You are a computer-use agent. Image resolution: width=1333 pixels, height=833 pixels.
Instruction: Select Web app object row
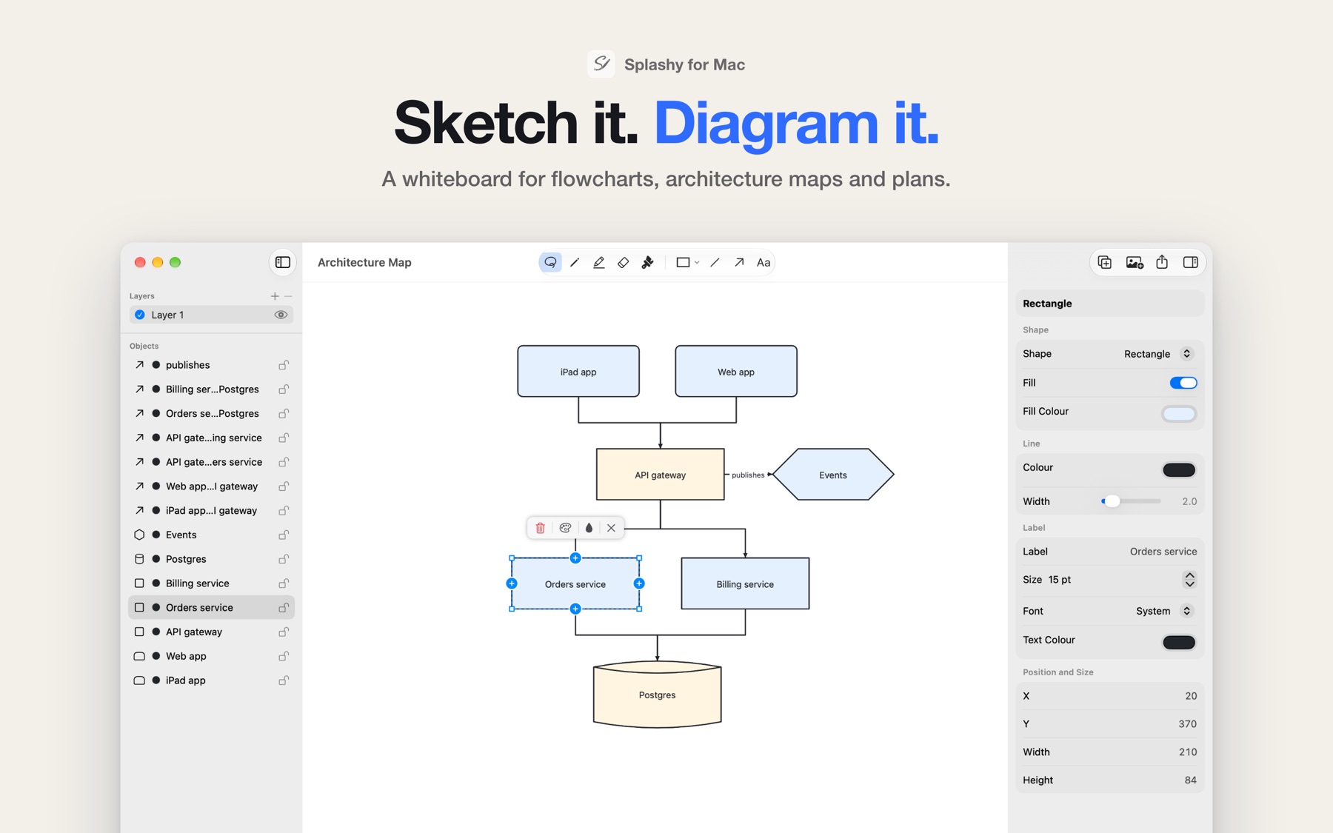(211, 656)
